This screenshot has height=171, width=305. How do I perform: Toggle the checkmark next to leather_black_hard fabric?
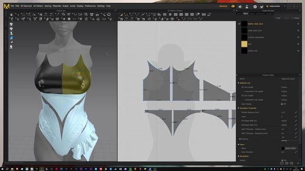click(x=239, y=24)
